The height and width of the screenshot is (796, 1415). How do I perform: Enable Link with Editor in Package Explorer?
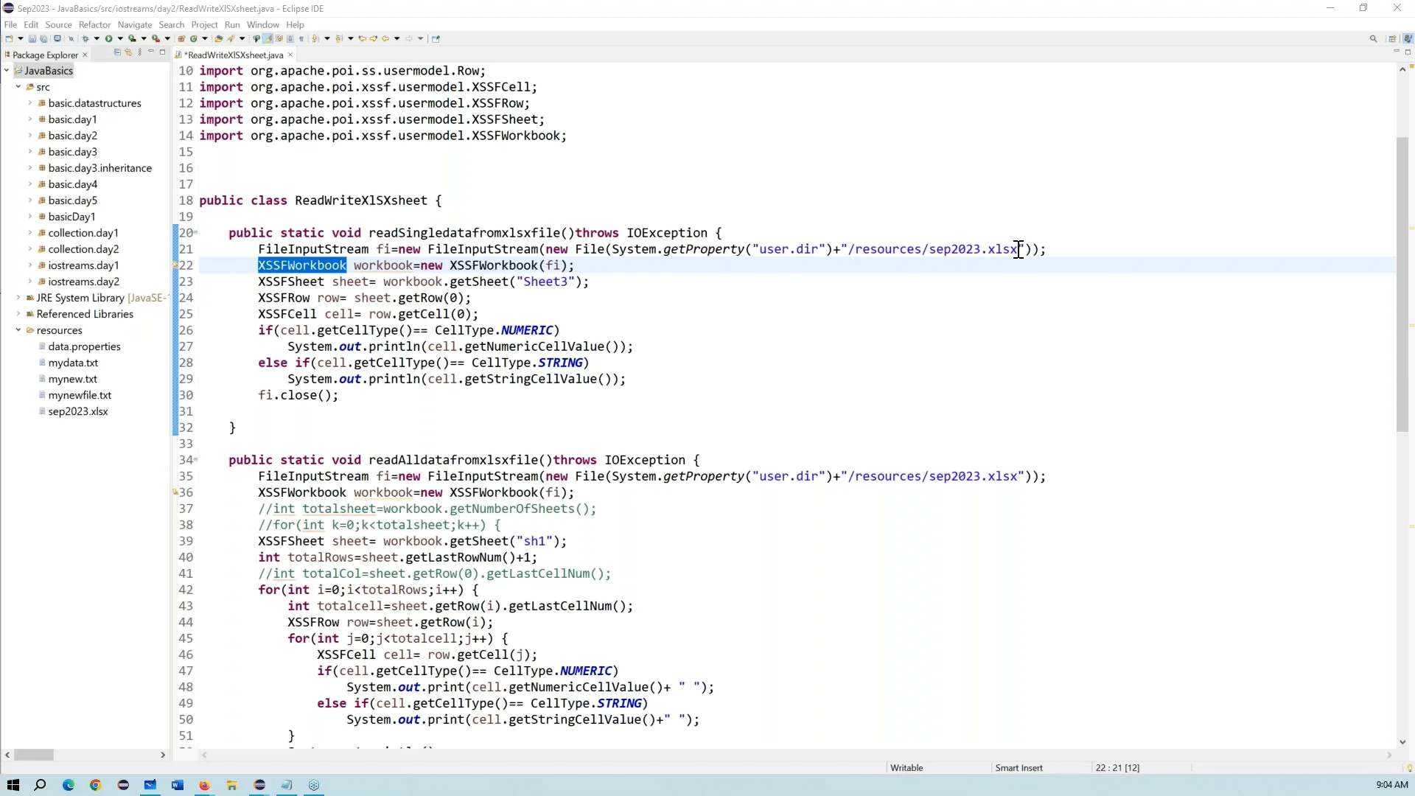pyautogui.click(x=128, y=53)
